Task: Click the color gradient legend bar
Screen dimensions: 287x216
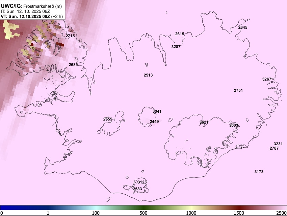Action: pos(143,208)
